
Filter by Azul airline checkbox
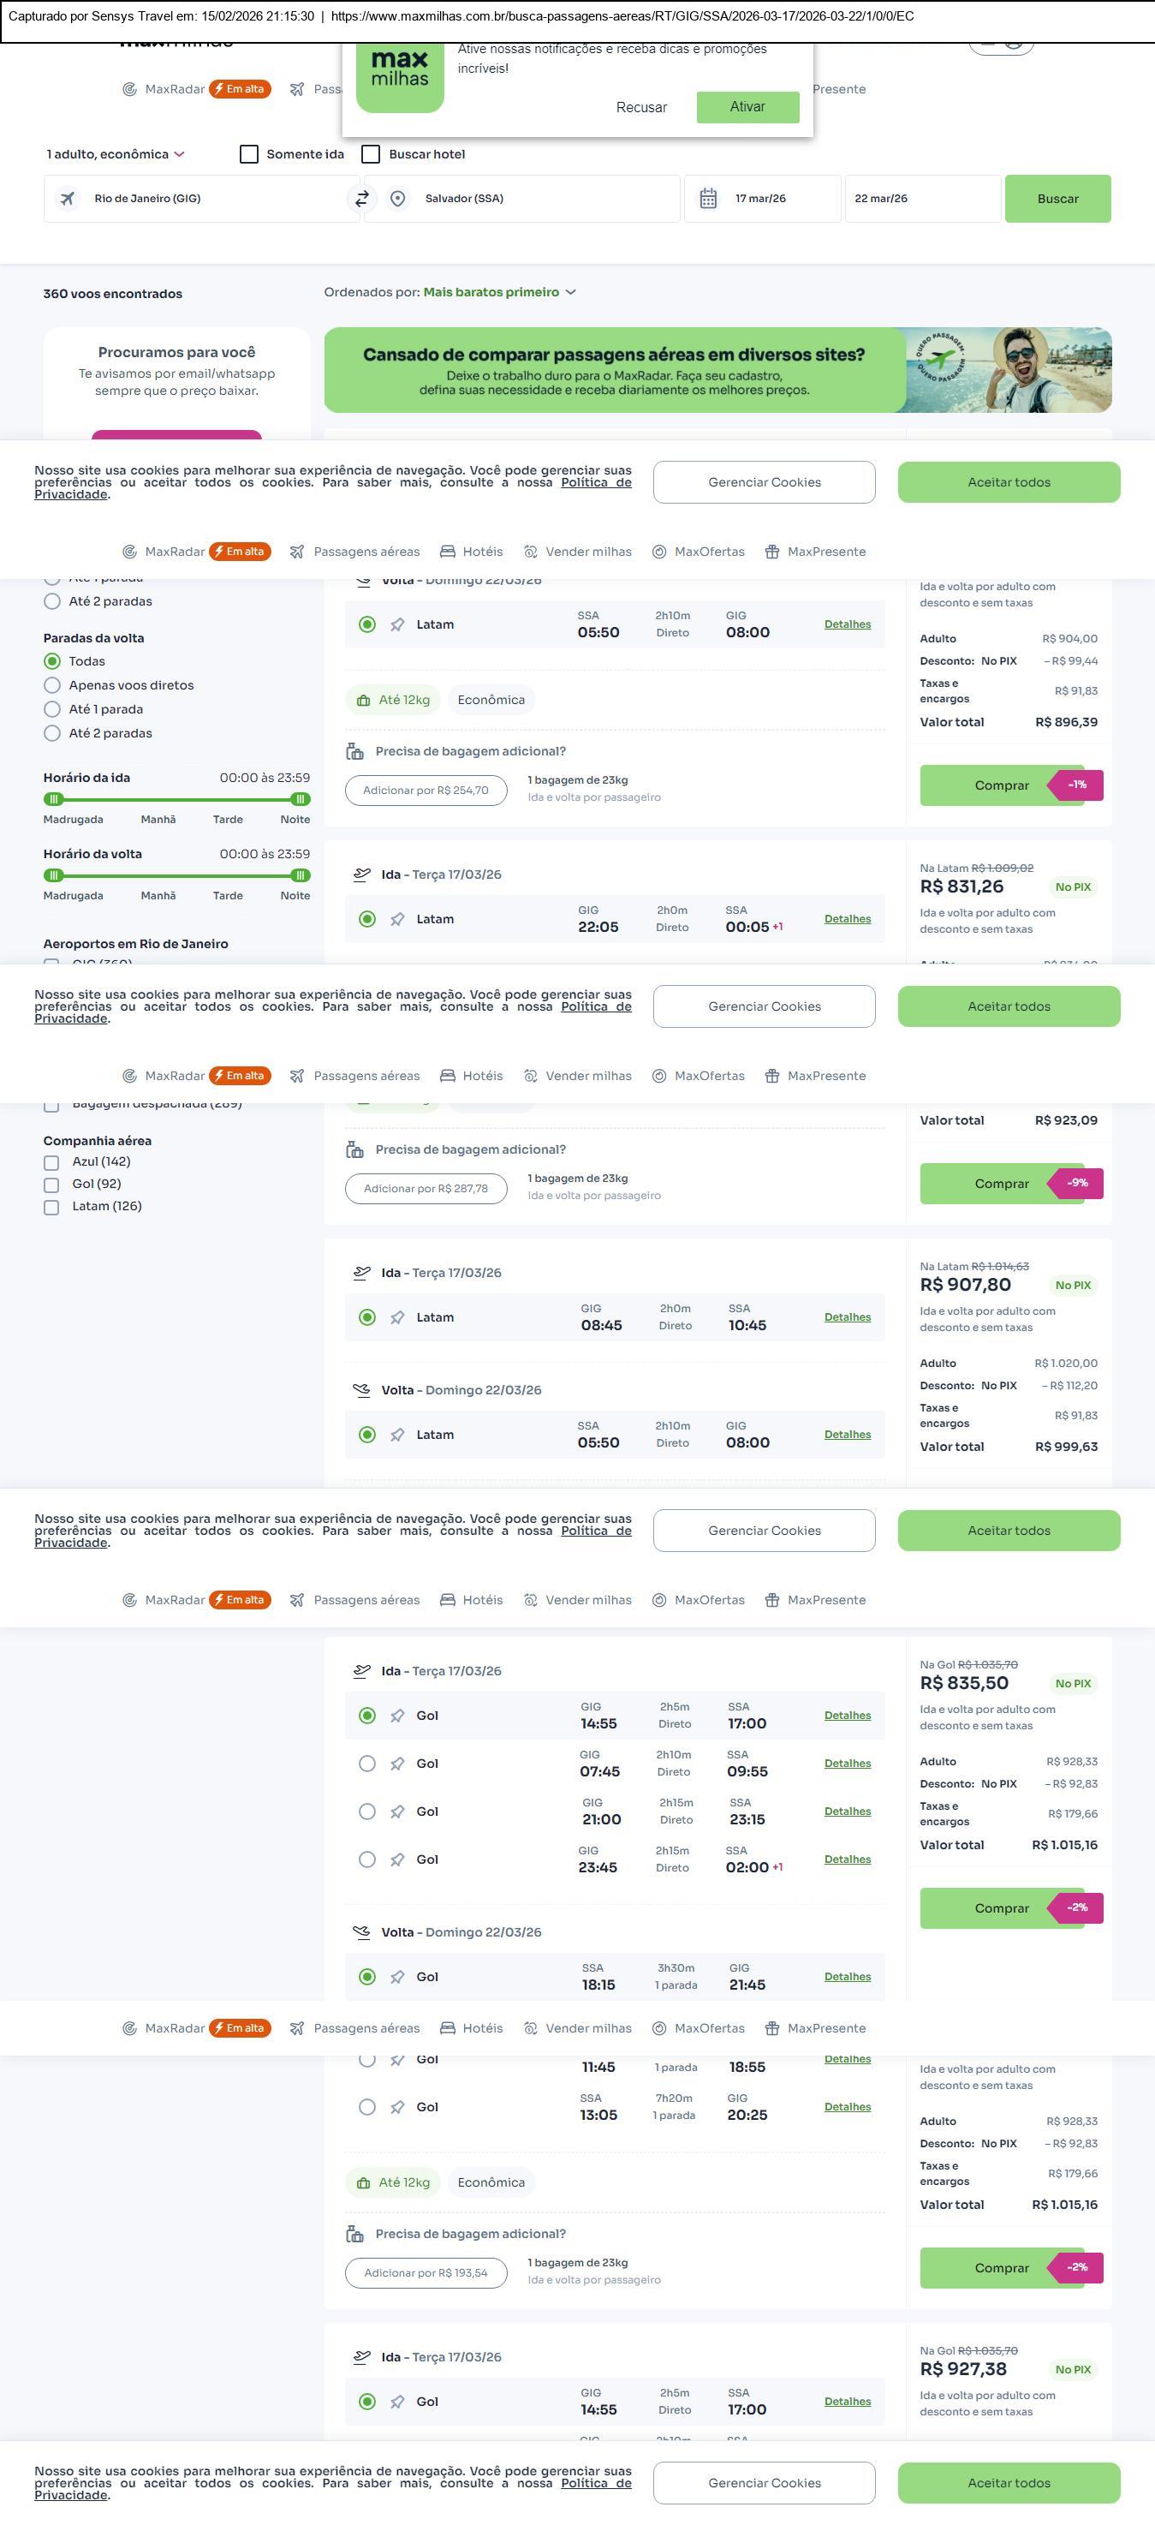51,1162
